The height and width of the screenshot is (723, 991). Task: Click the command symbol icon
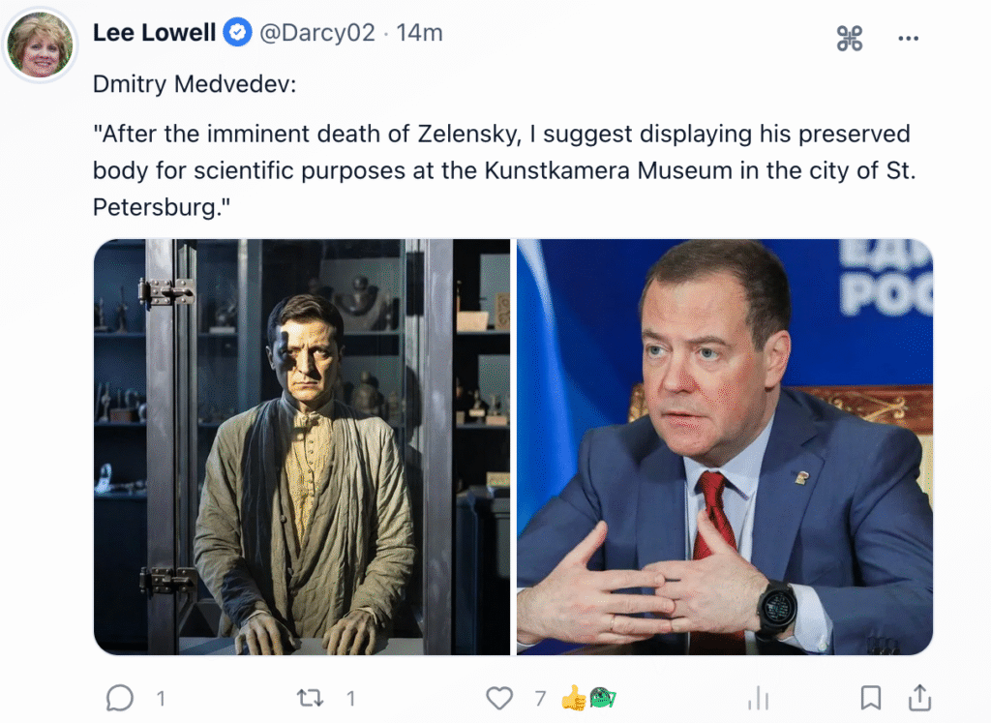click(x=849, y=39)
